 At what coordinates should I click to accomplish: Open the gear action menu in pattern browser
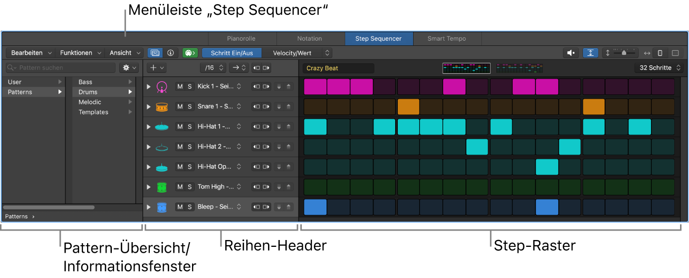(x=129, y=68)
